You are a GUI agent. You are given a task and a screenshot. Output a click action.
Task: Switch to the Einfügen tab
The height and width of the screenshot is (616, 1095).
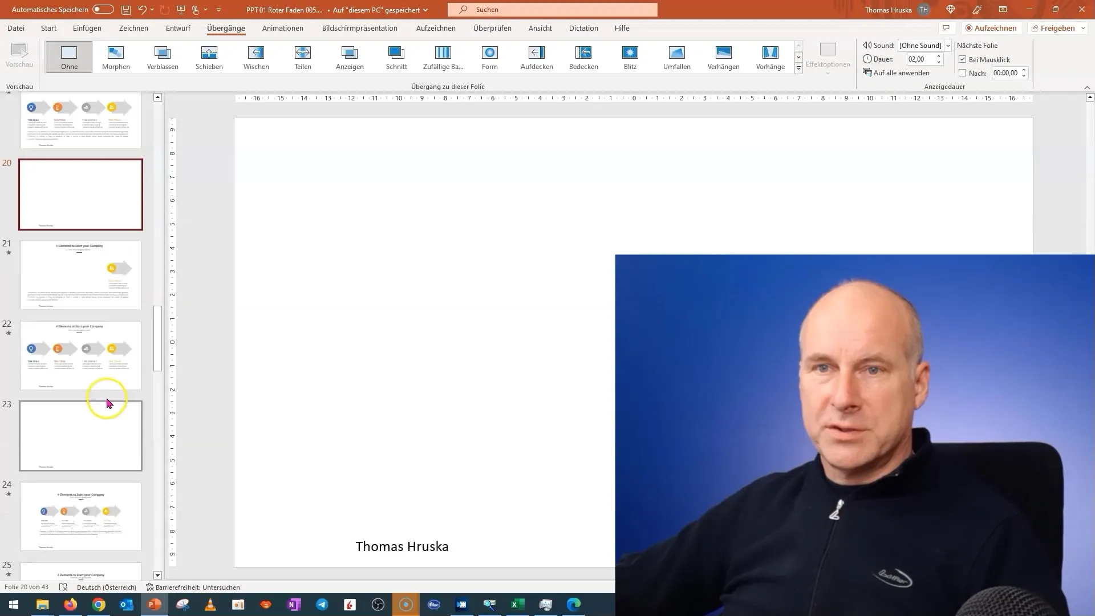87,28
